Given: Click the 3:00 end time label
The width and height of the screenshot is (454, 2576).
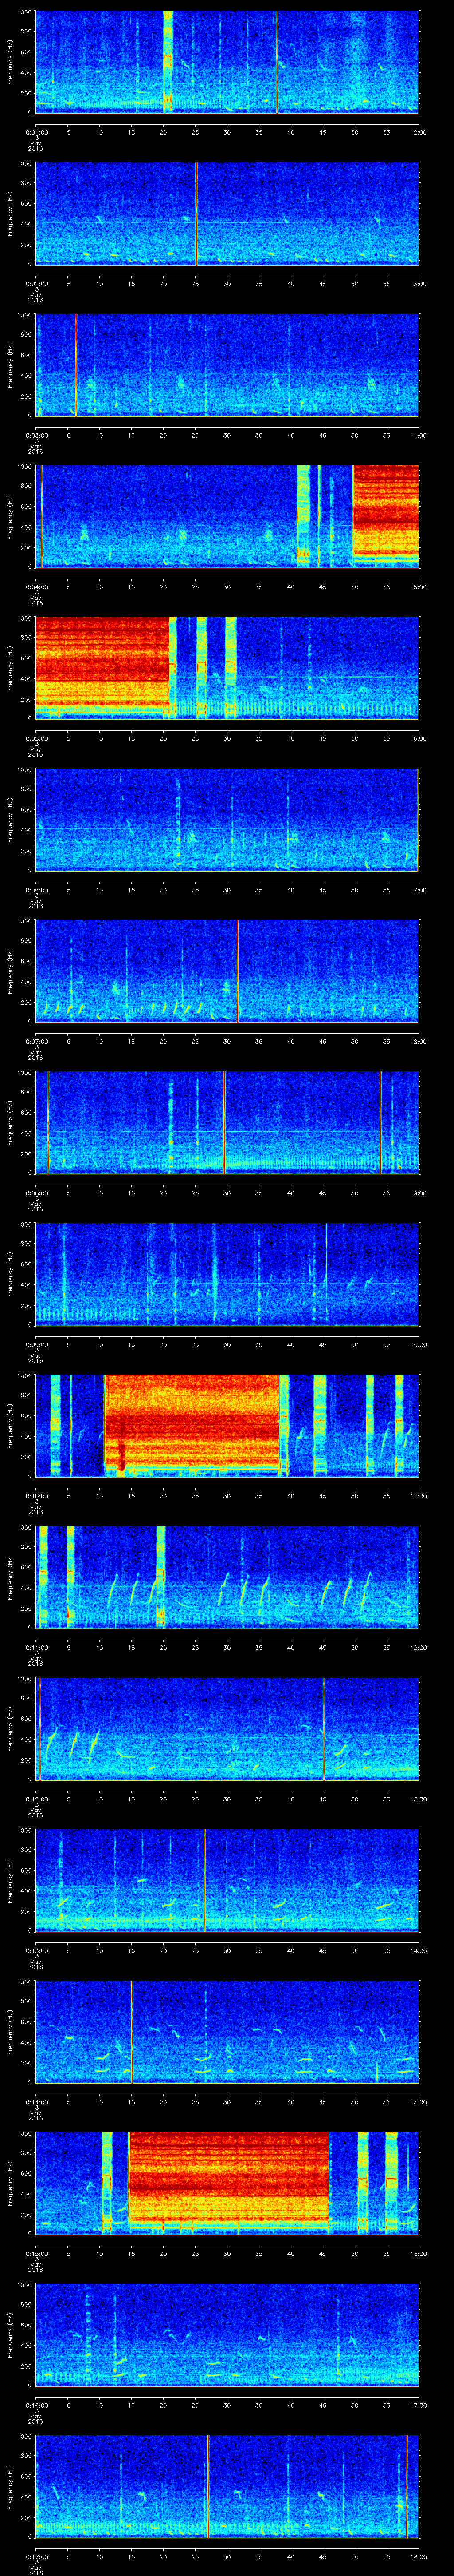Looking at the screenshot, I should [x=419, y=284].
